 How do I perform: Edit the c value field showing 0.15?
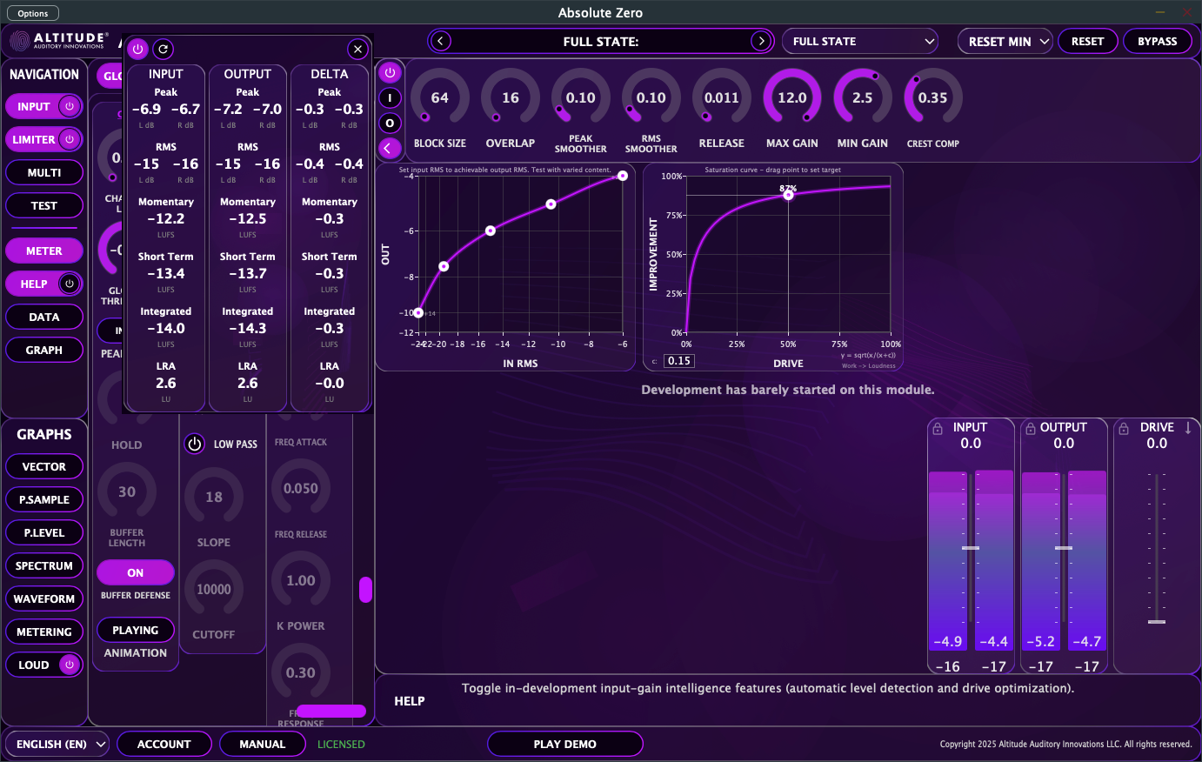[x=678, y=359]
